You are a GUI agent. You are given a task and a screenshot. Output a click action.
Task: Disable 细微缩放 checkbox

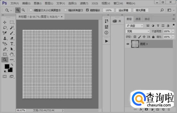(x=88, y=10)
